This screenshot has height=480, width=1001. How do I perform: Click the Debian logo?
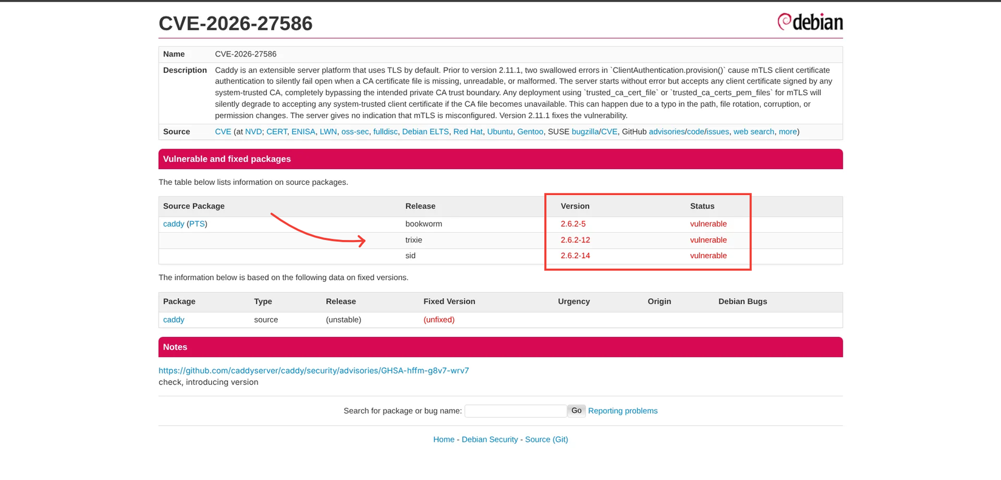pyautogui.click(x=810, y=22)
